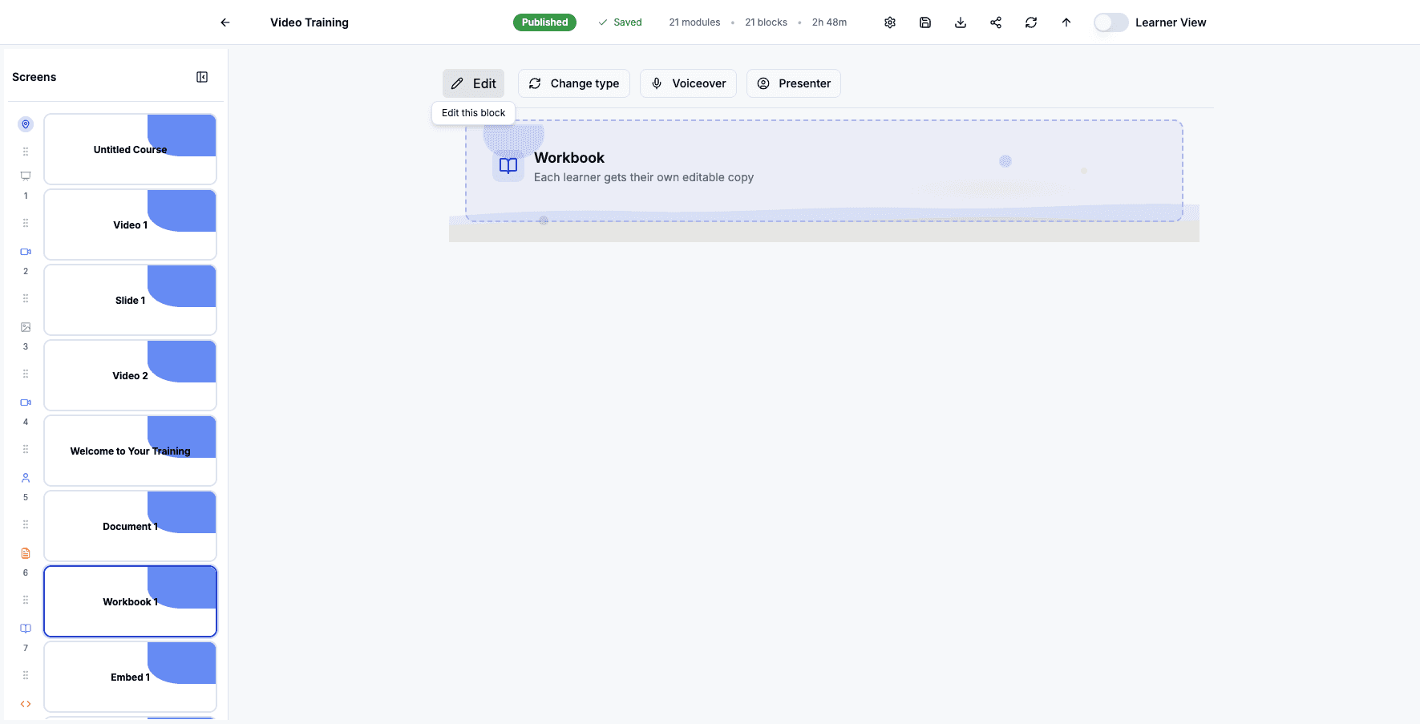Click the embed code icon beside Embed 1
Image resolution: width=1420 pixels, height=724 pixels.
[x=25, y=703]
